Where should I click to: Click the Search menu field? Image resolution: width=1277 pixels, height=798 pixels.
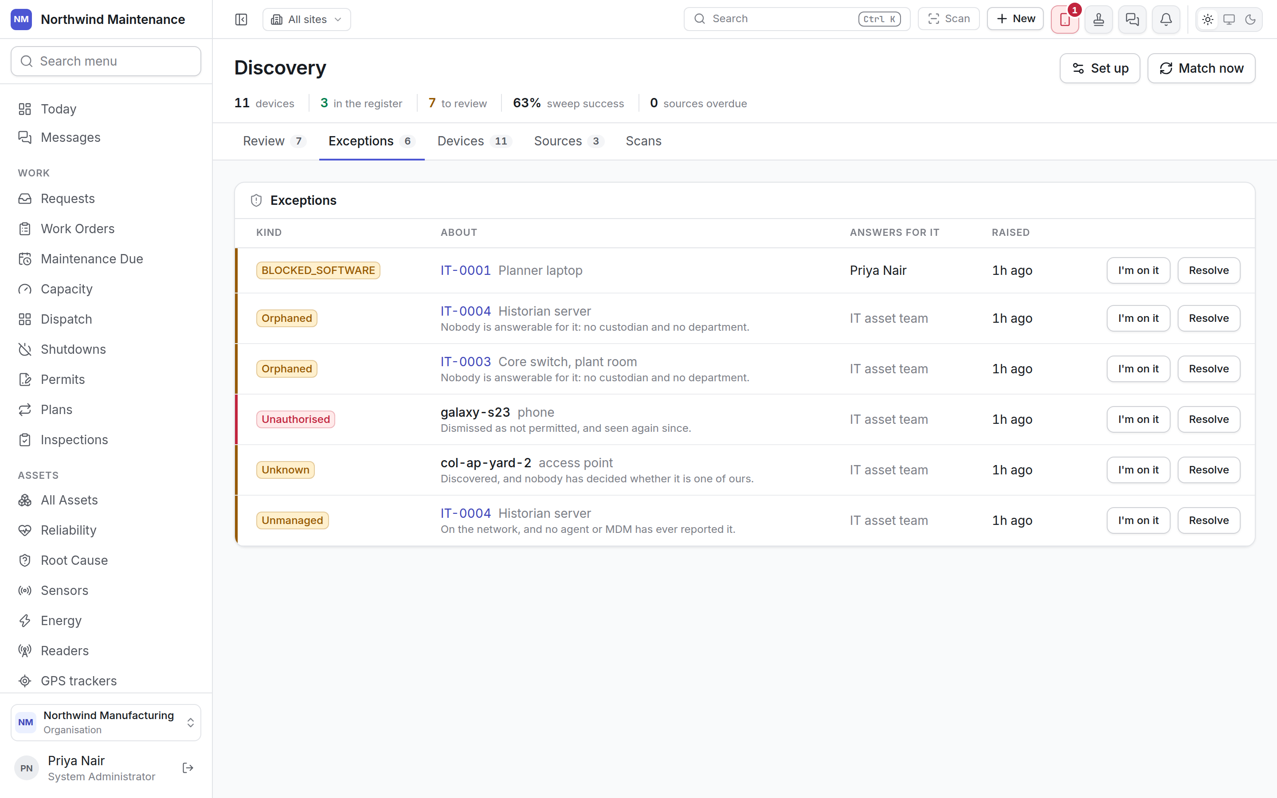coord(106,61)
